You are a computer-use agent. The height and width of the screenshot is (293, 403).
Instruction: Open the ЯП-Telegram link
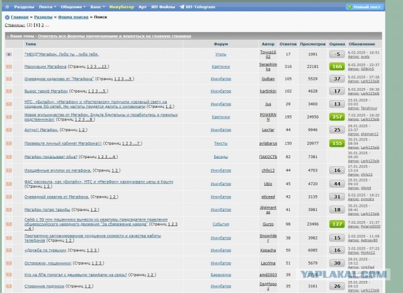coord(197,7)
